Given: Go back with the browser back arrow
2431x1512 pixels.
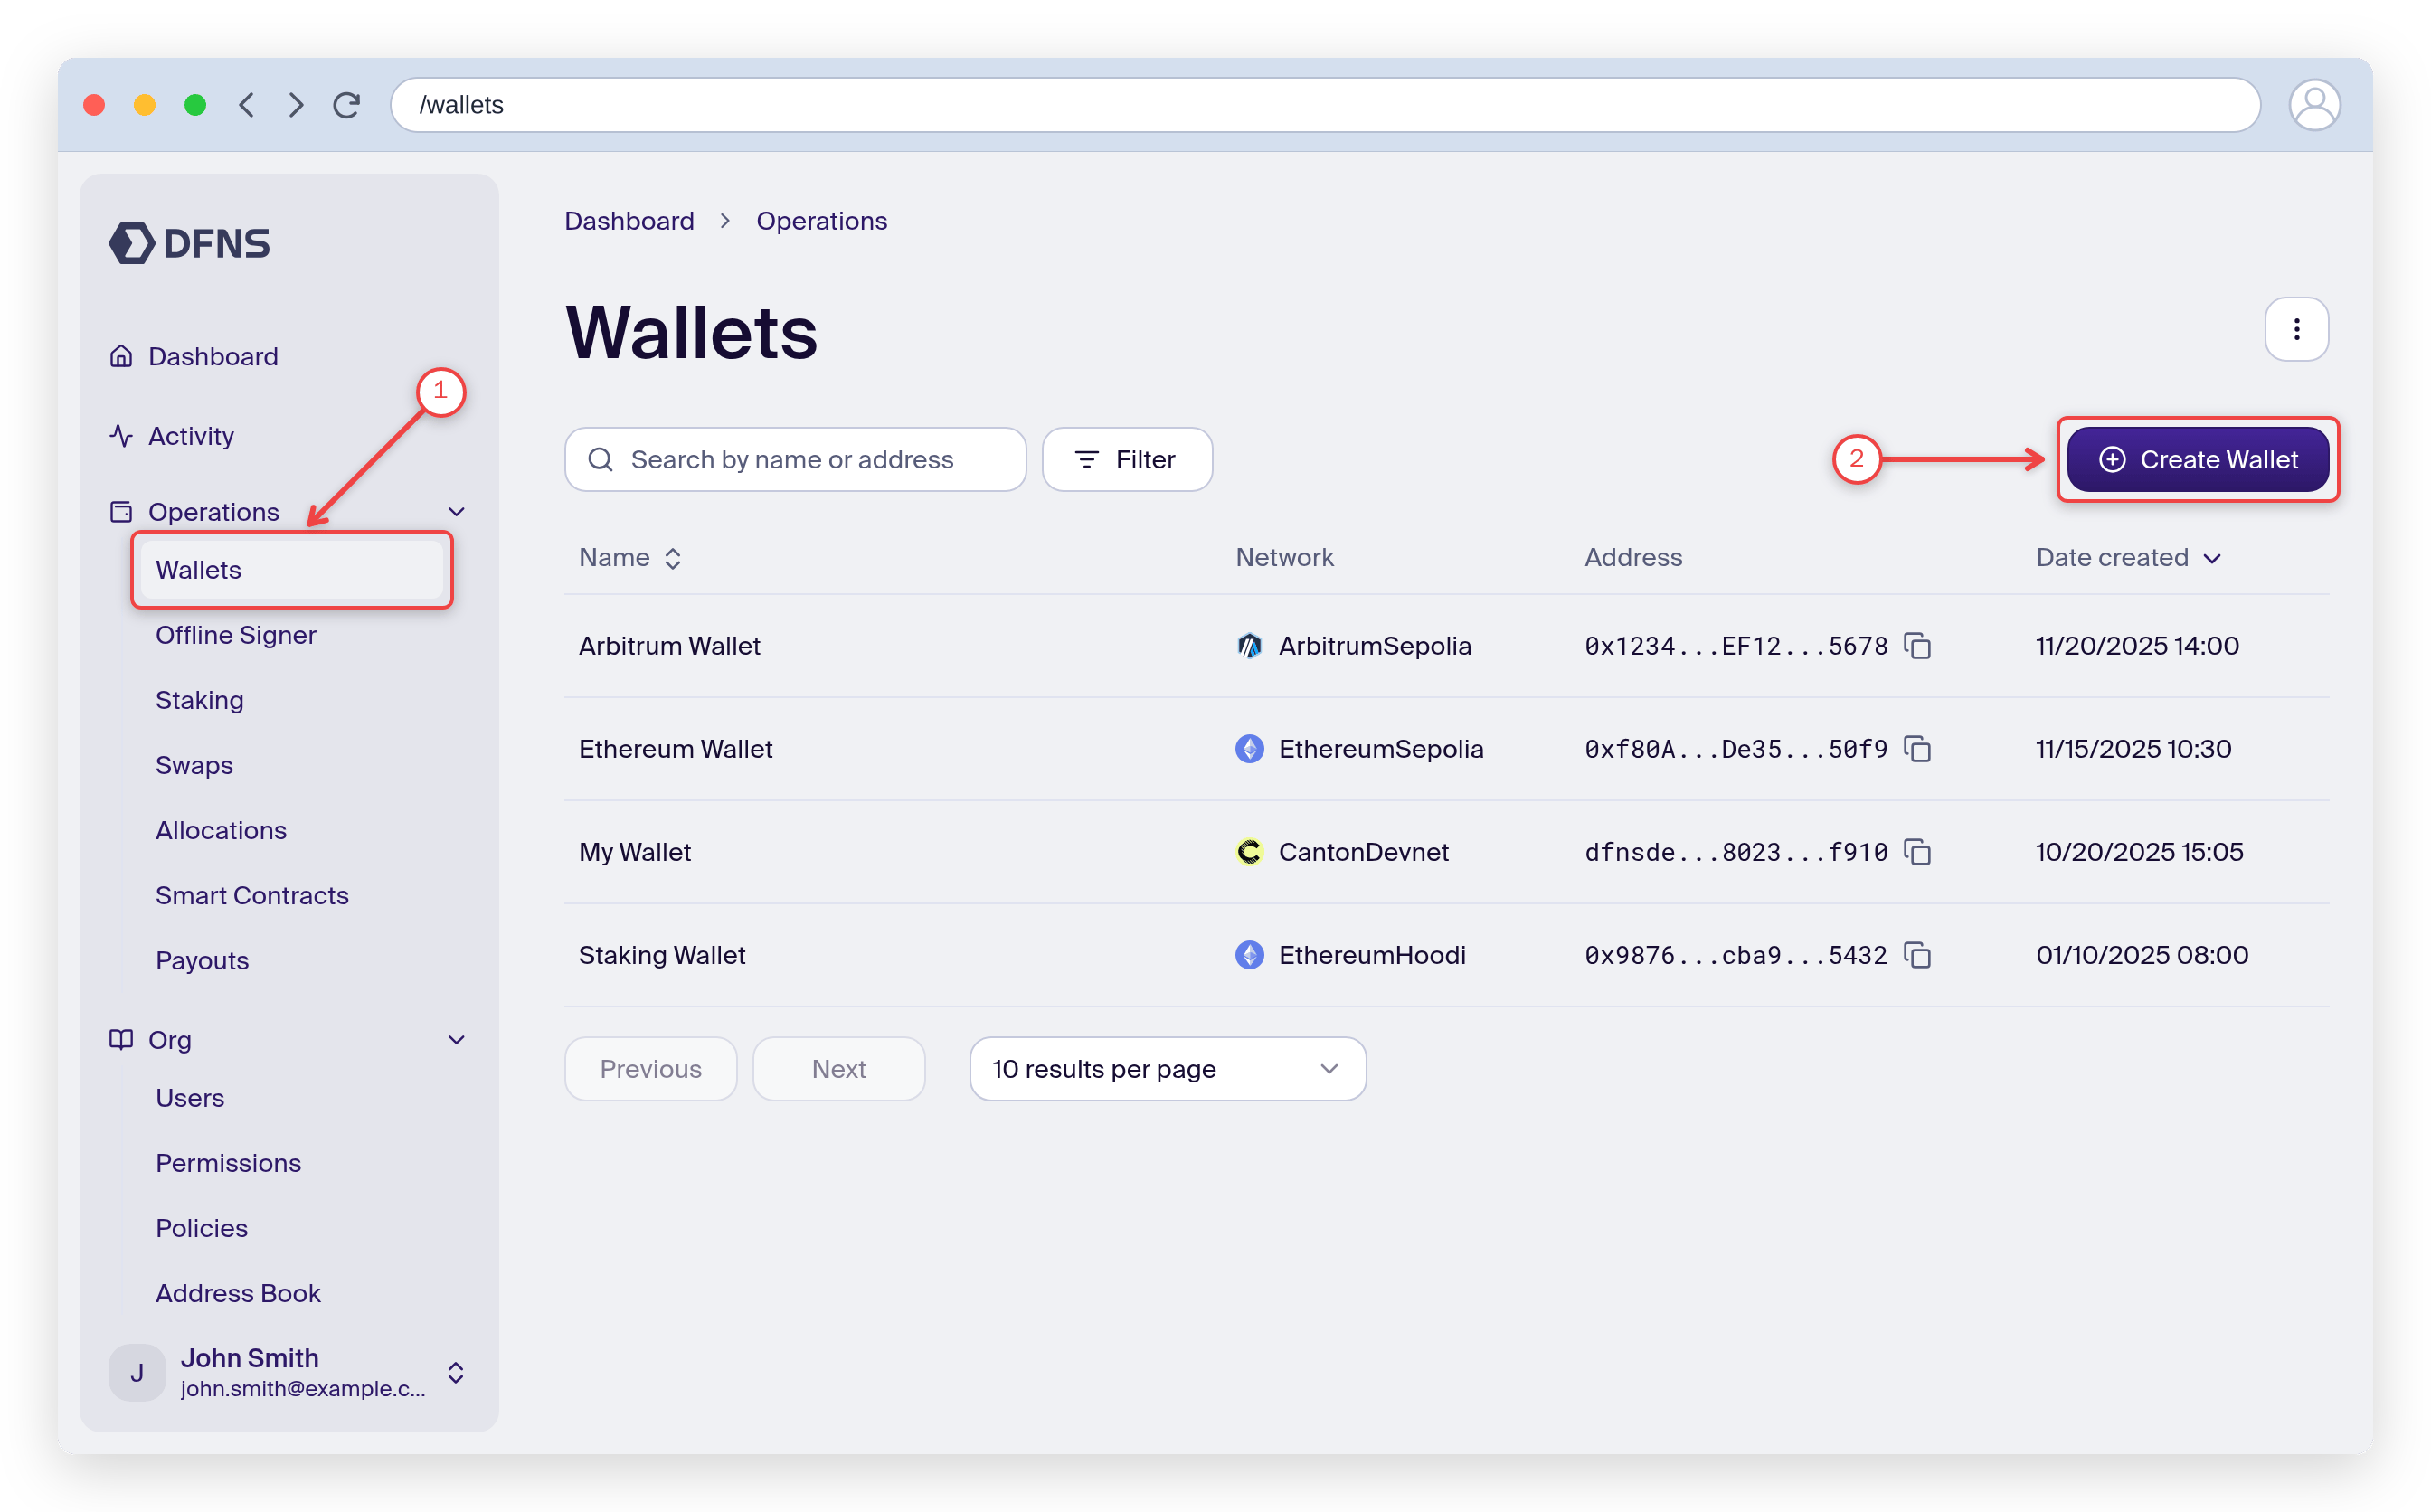Looking at the screenshot, I should 246,105.
